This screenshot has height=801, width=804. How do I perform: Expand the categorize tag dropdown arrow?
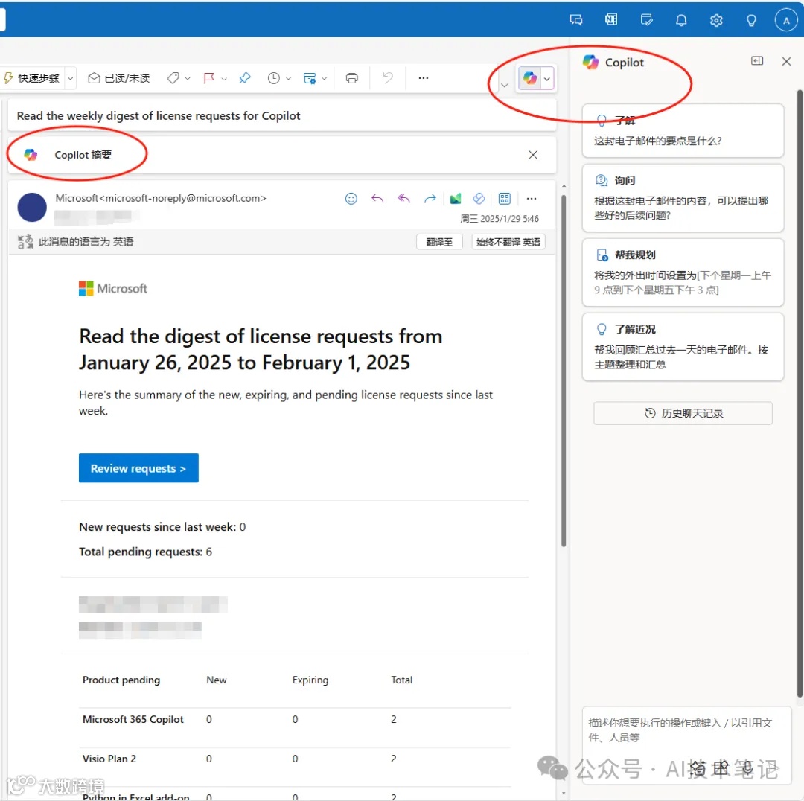(188, 78)
